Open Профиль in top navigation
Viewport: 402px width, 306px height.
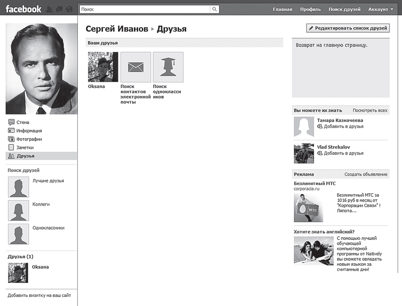pyautogui.click(x=310, y=9)
